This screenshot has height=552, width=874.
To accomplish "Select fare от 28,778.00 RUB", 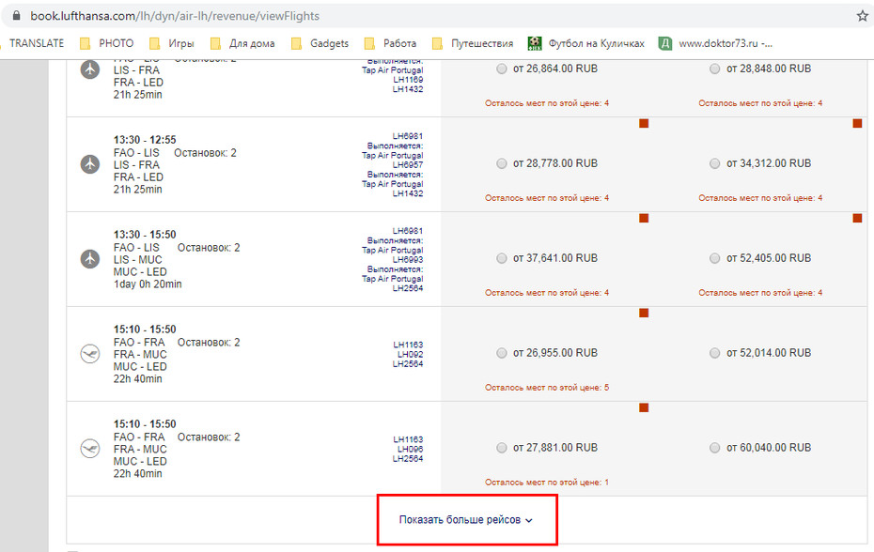I will click(x=502, y=163).
